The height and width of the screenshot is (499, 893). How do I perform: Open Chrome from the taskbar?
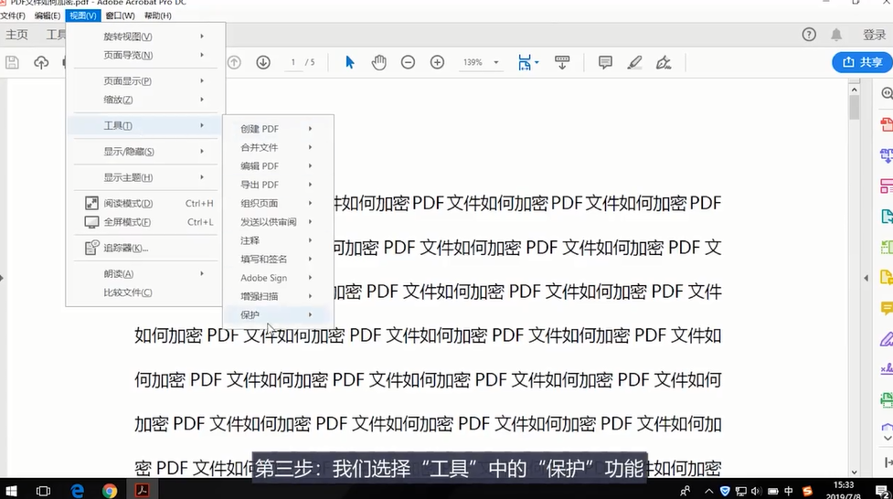click(x=110, y=490)
